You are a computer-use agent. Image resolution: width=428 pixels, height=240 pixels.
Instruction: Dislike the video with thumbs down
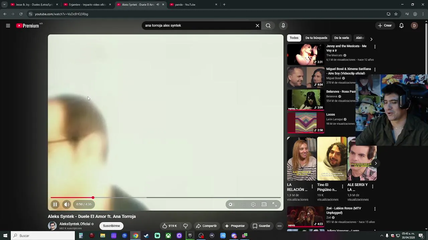(x=186, y=226)
